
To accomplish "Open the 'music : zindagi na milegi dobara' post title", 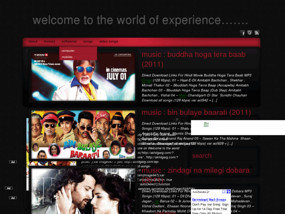I will click(x=196, y=170).
